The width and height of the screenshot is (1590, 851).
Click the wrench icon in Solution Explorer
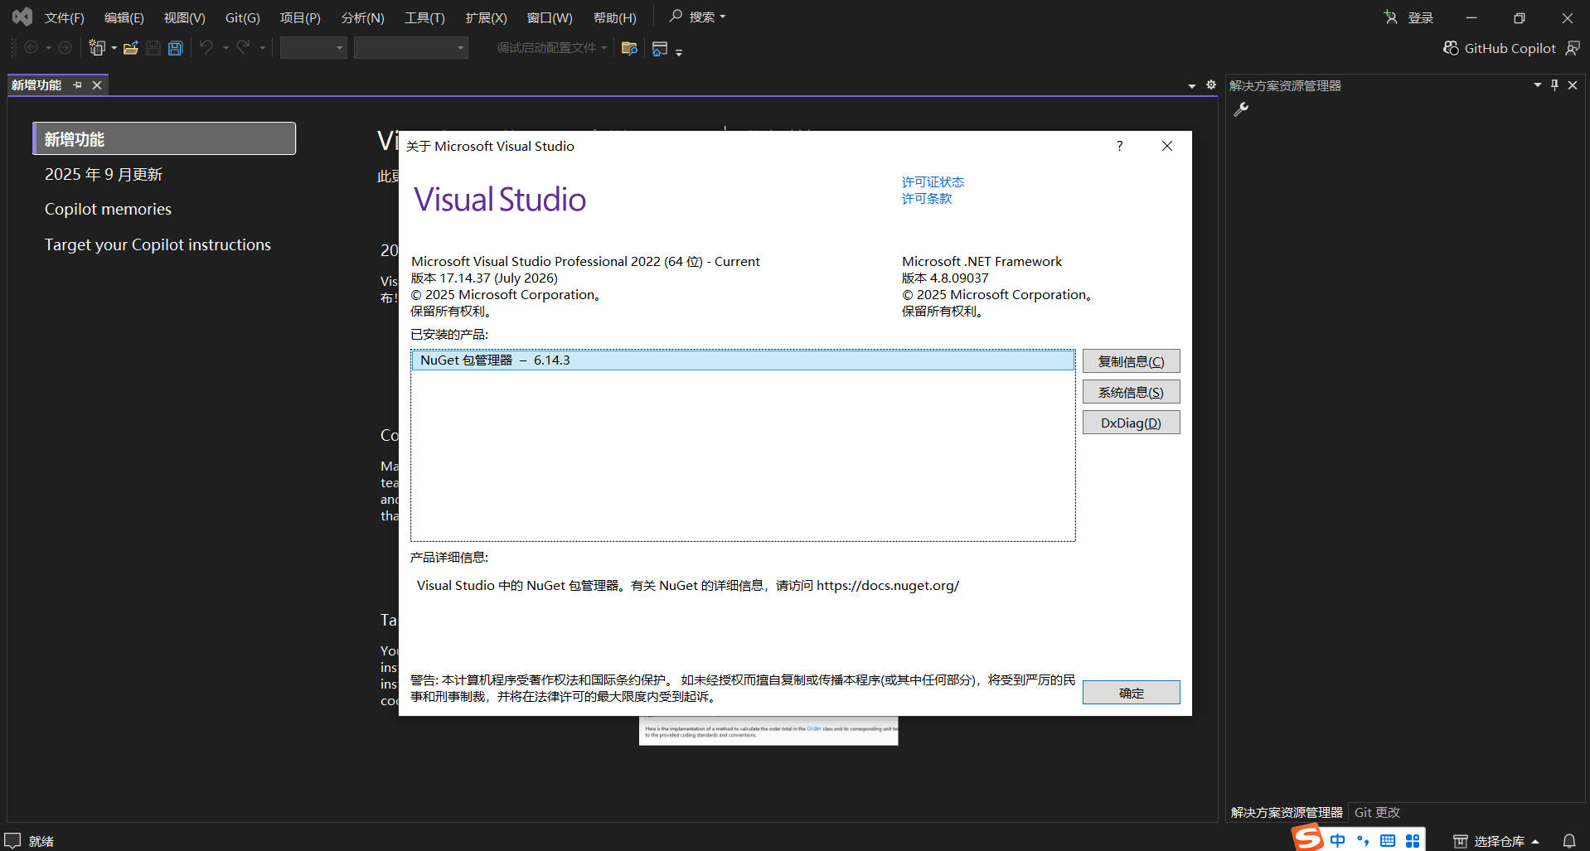tap(1241, 109)
